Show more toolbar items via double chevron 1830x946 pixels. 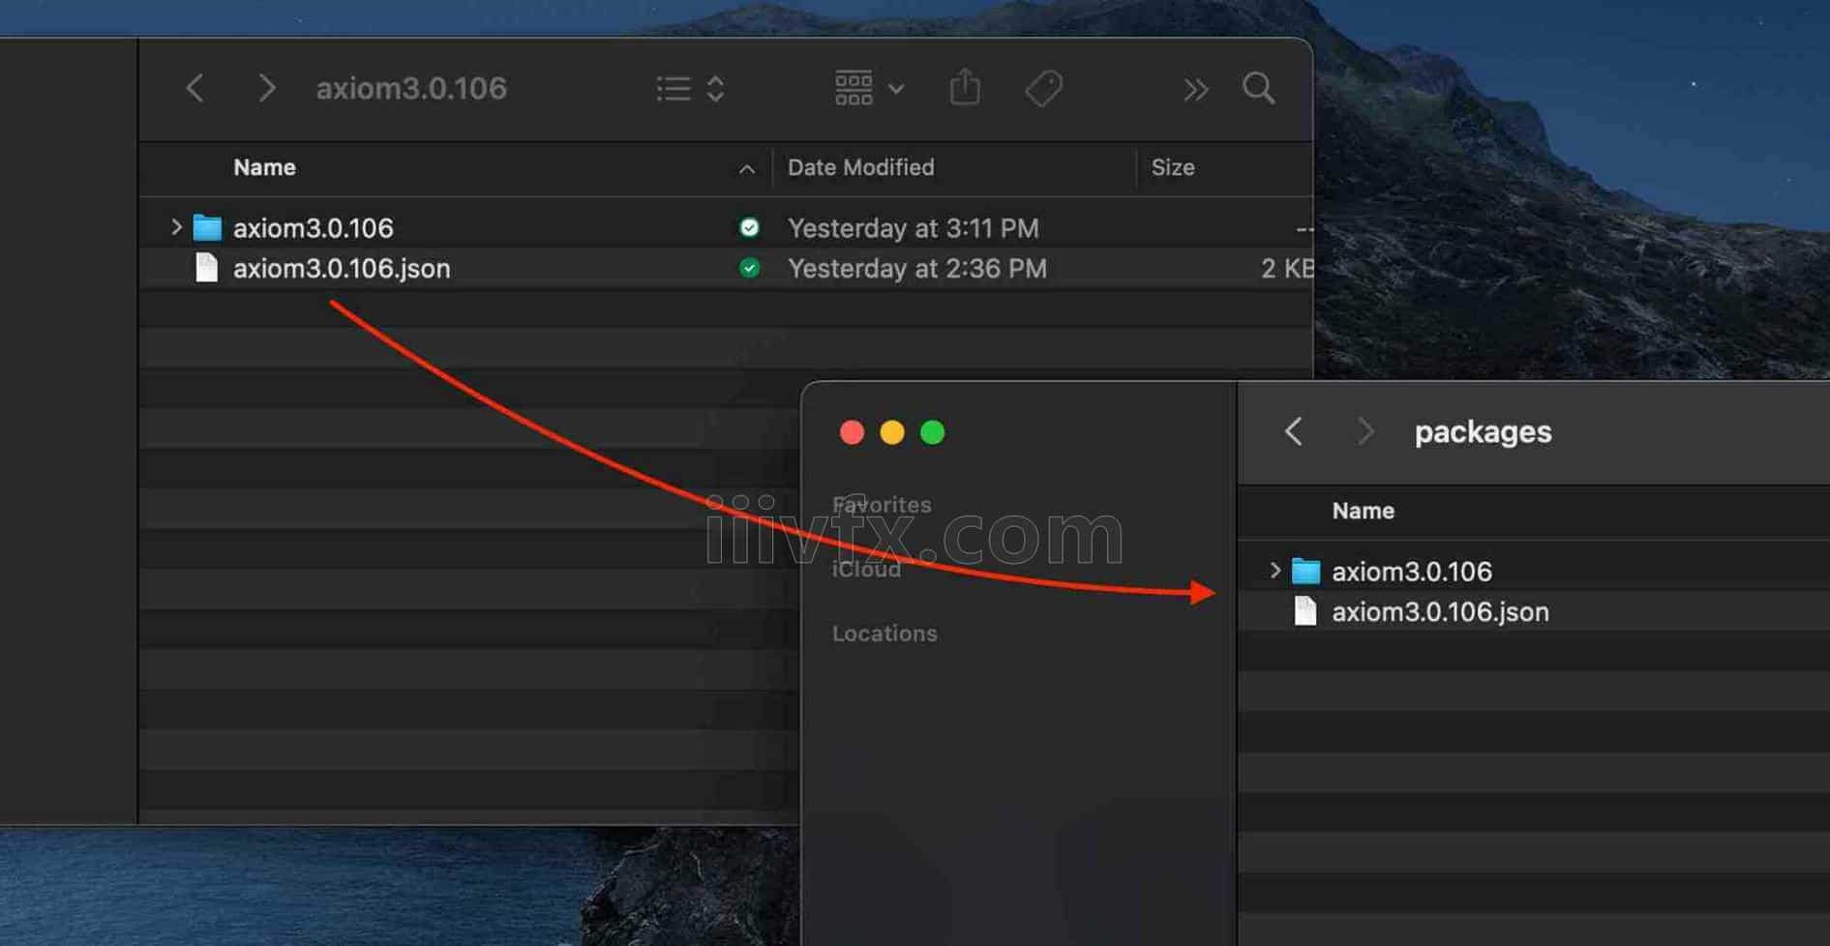coord(1196,90)
